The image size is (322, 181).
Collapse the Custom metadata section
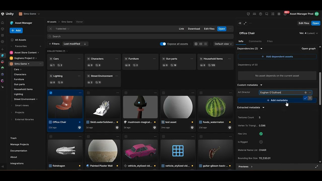(261, 85)
